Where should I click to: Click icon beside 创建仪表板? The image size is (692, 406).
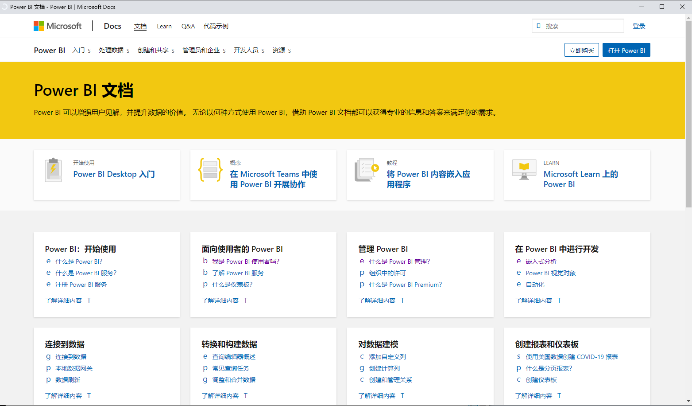(519, 380)
